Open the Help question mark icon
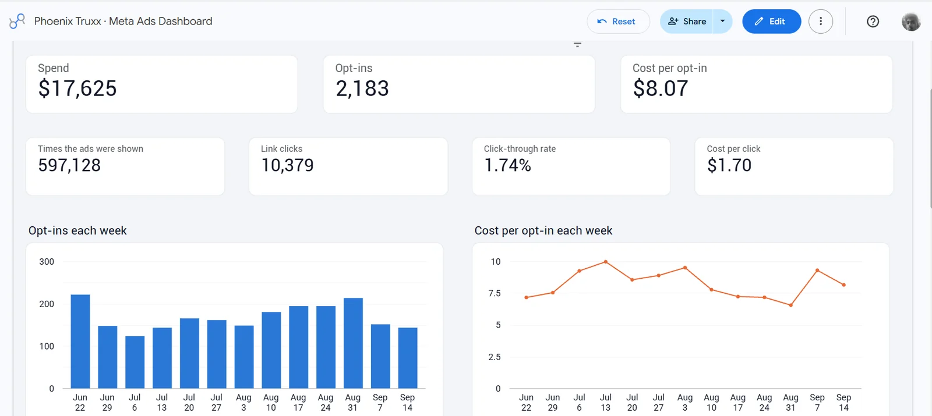Screen dimensions: 932x416 pos(873,22)
